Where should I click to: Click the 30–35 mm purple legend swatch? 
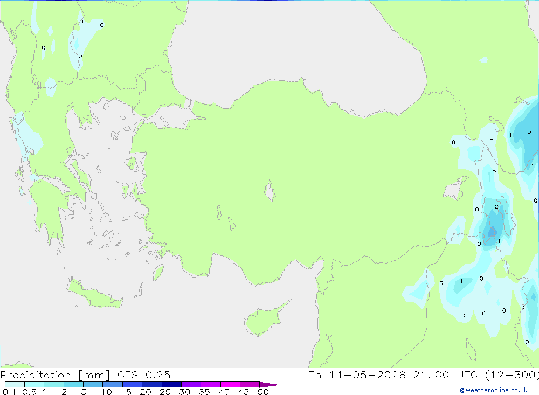click(x=191, y=384)
